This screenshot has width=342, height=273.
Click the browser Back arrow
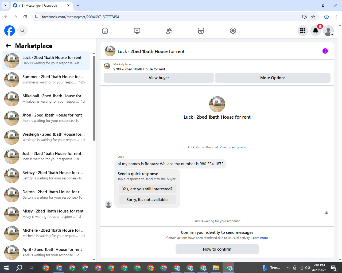(6, 17)
